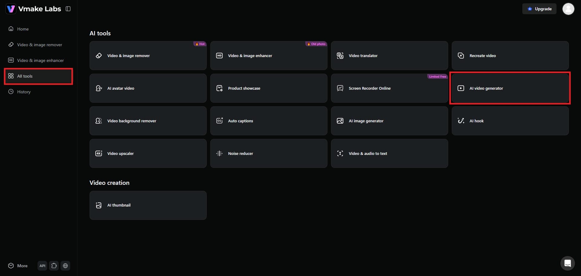Click the HD icon beside sidebar Video & image enhancer
The height and width of the screenshot is (276, 581).
(x=11, y=60)
